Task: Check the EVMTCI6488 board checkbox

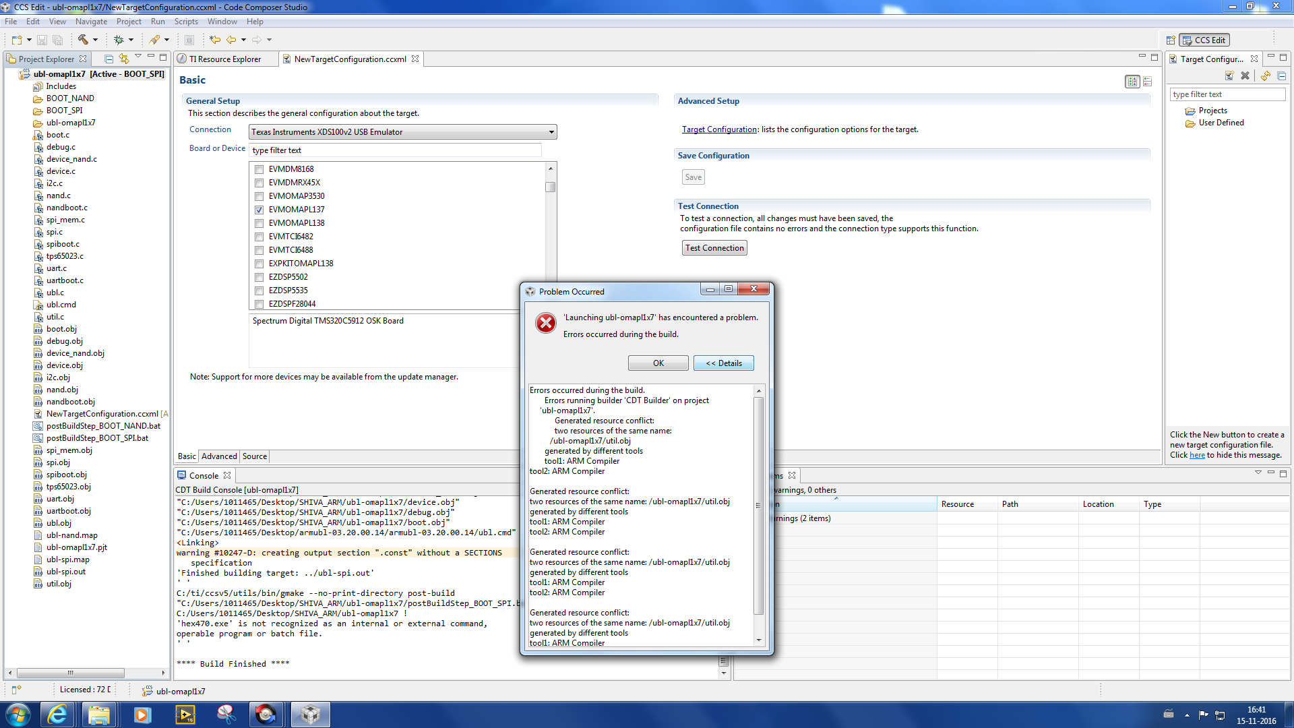Action: point(259,250)
